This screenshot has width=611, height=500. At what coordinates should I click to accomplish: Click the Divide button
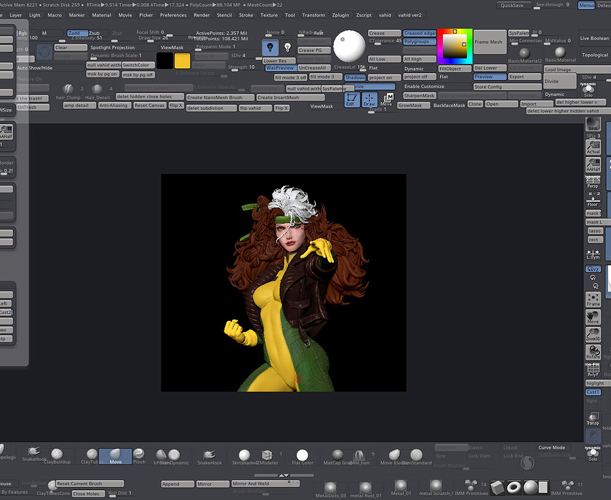pos(560,81)
